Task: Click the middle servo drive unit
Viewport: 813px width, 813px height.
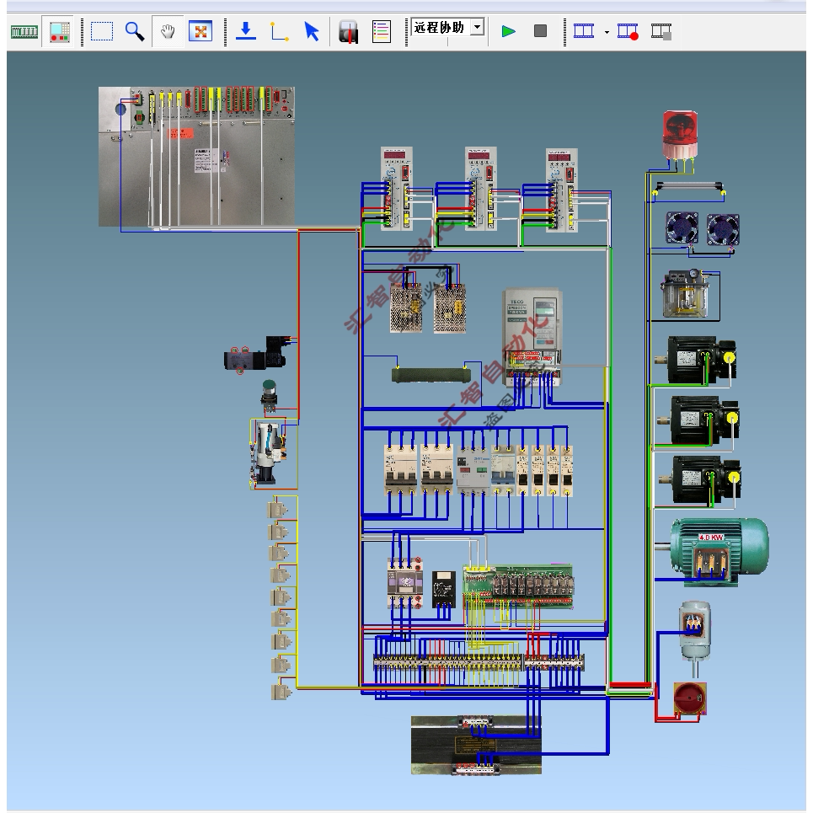Action: pyautogui.click(x=481, y=188)
